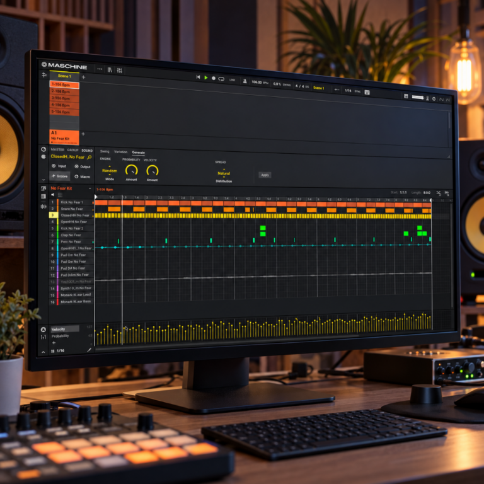Add a new scene with plus button

pyautogui.click(x=83, y=77)
